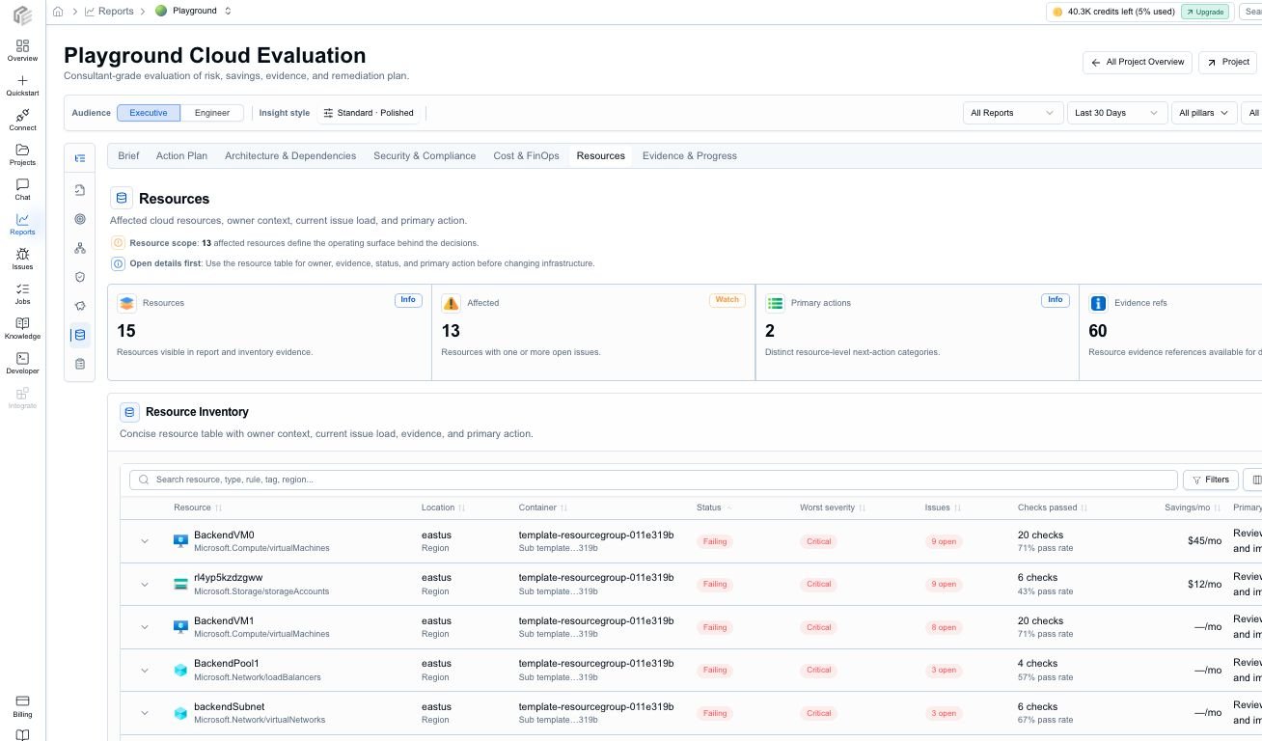Jump to cost piggy bank icon
The width and height of the screenshot is (1262, 741).
tap(80, 306)
